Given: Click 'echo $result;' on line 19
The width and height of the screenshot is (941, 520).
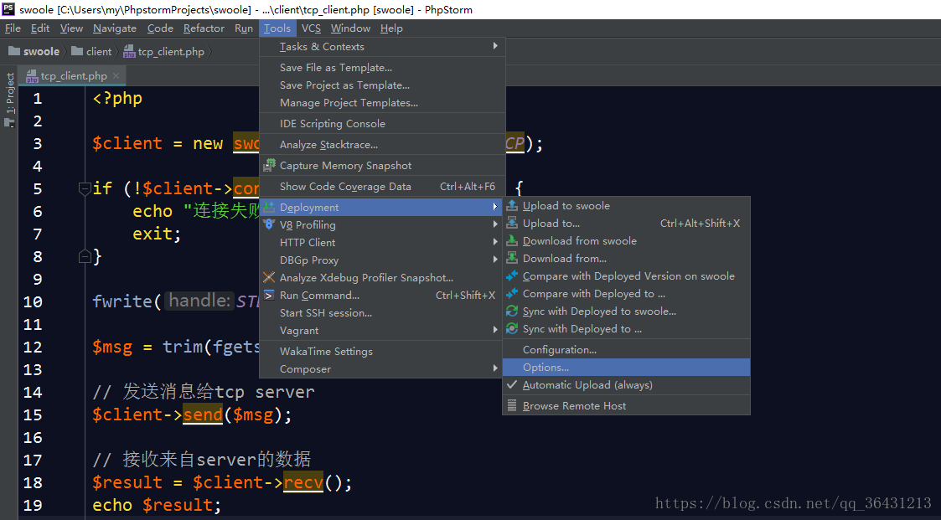Looking at the screenshot, I should pos(157,505).
